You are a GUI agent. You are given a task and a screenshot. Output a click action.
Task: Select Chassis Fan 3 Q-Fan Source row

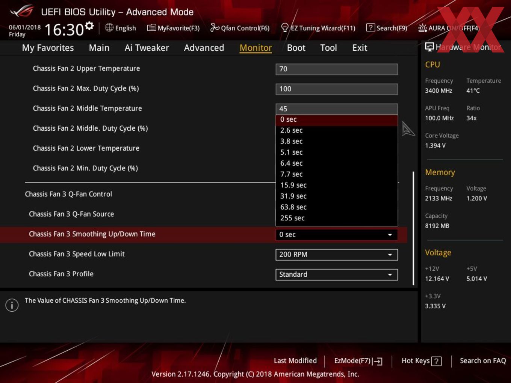tap(71, 214)
